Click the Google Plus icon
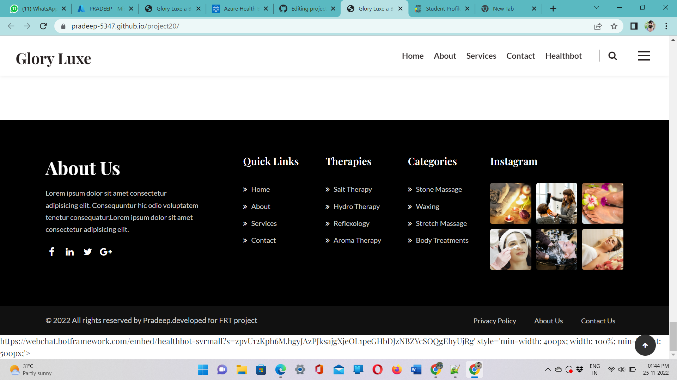Screen dimensions: 677x380 pos(106,252)
